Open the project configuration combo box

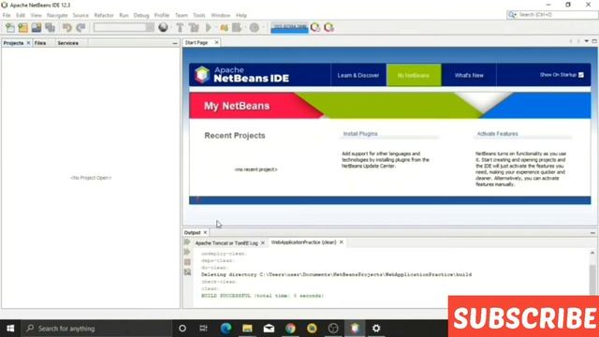click(x=124, y=27)
